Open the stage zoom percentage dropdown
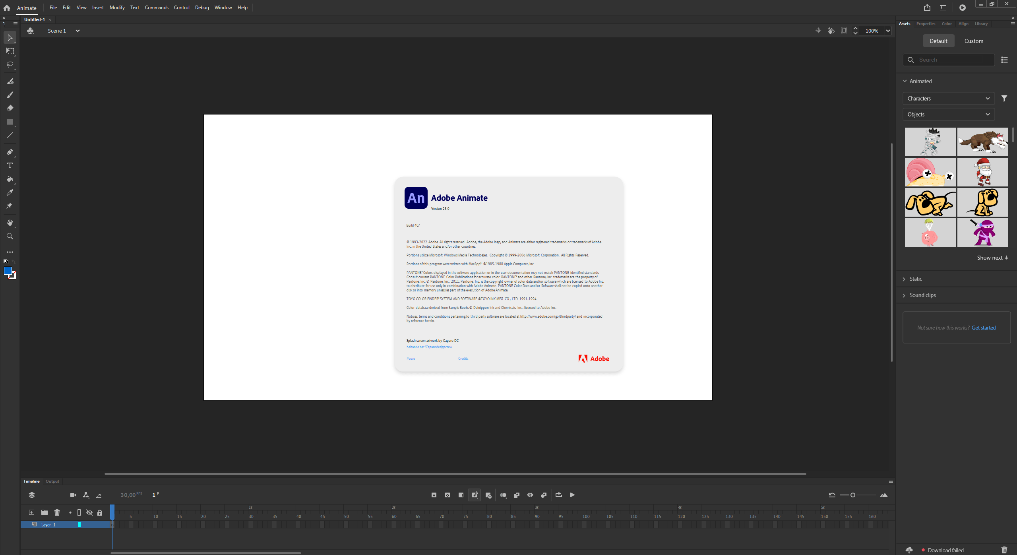Image resolution: width=1017 pixels, height=555 pixels. (x=888, y=31)
